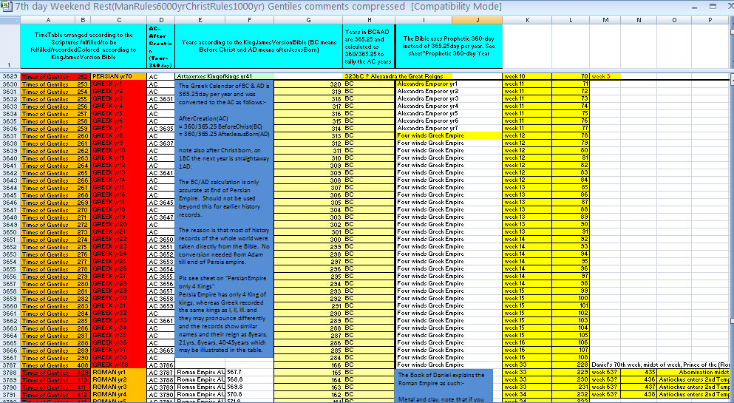Click the '567.7' cell
This screenshot has width=734, height=403.
250,373
